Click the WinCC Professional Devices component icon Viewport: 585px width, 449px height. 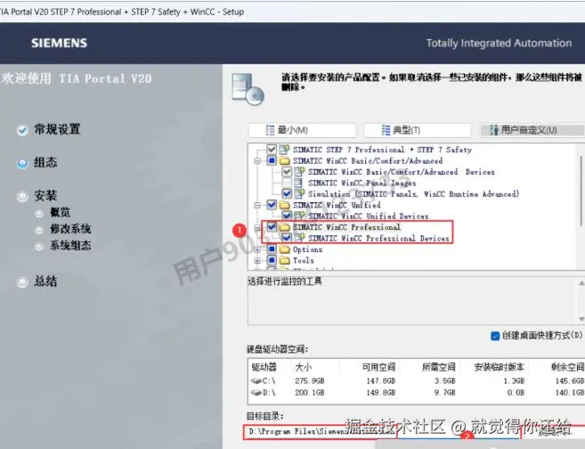(x=299, y=238)
